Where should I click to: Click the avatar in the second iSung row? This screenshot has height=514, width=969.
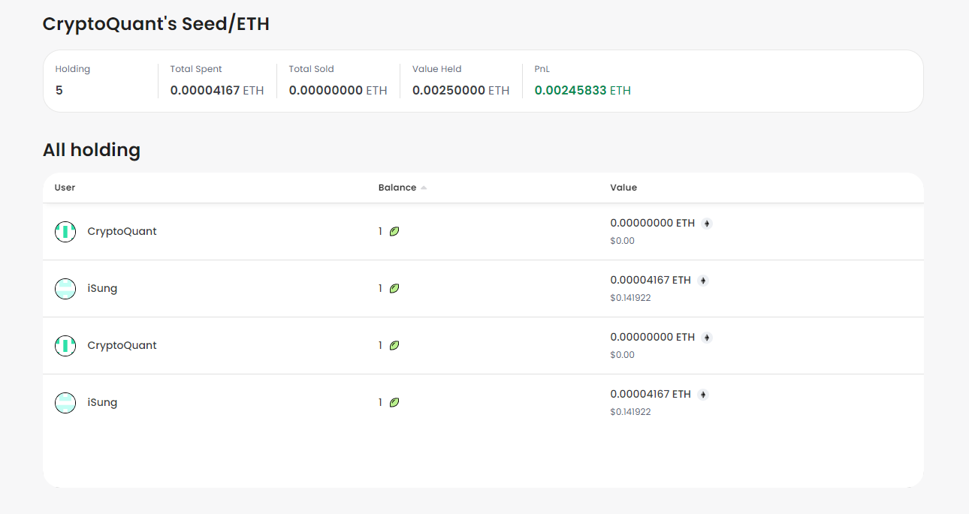tap(65, 403)
